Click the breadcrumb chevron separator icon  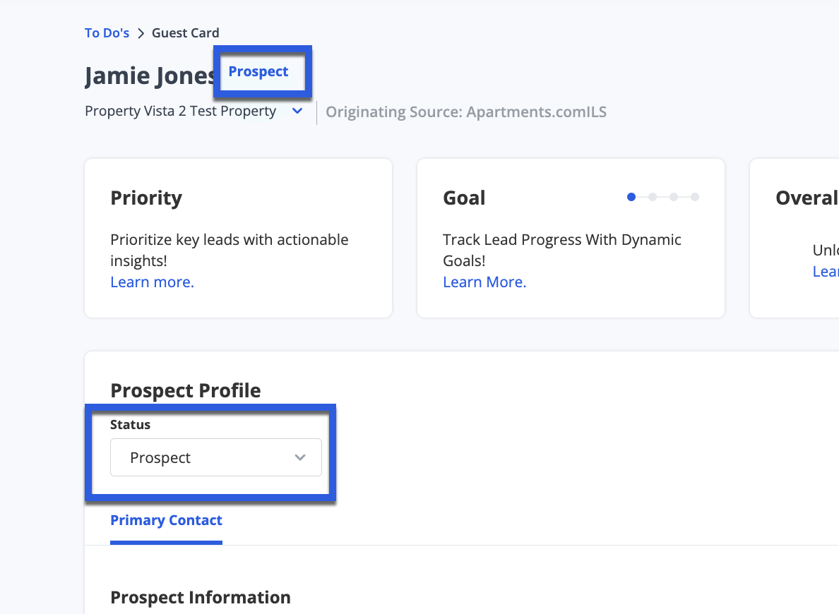[141, 33]
